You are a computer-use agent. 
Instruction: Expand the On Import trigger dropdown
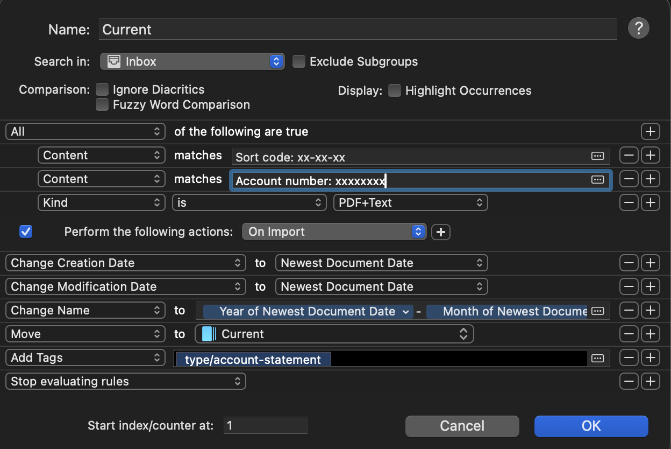pos(334,232)
